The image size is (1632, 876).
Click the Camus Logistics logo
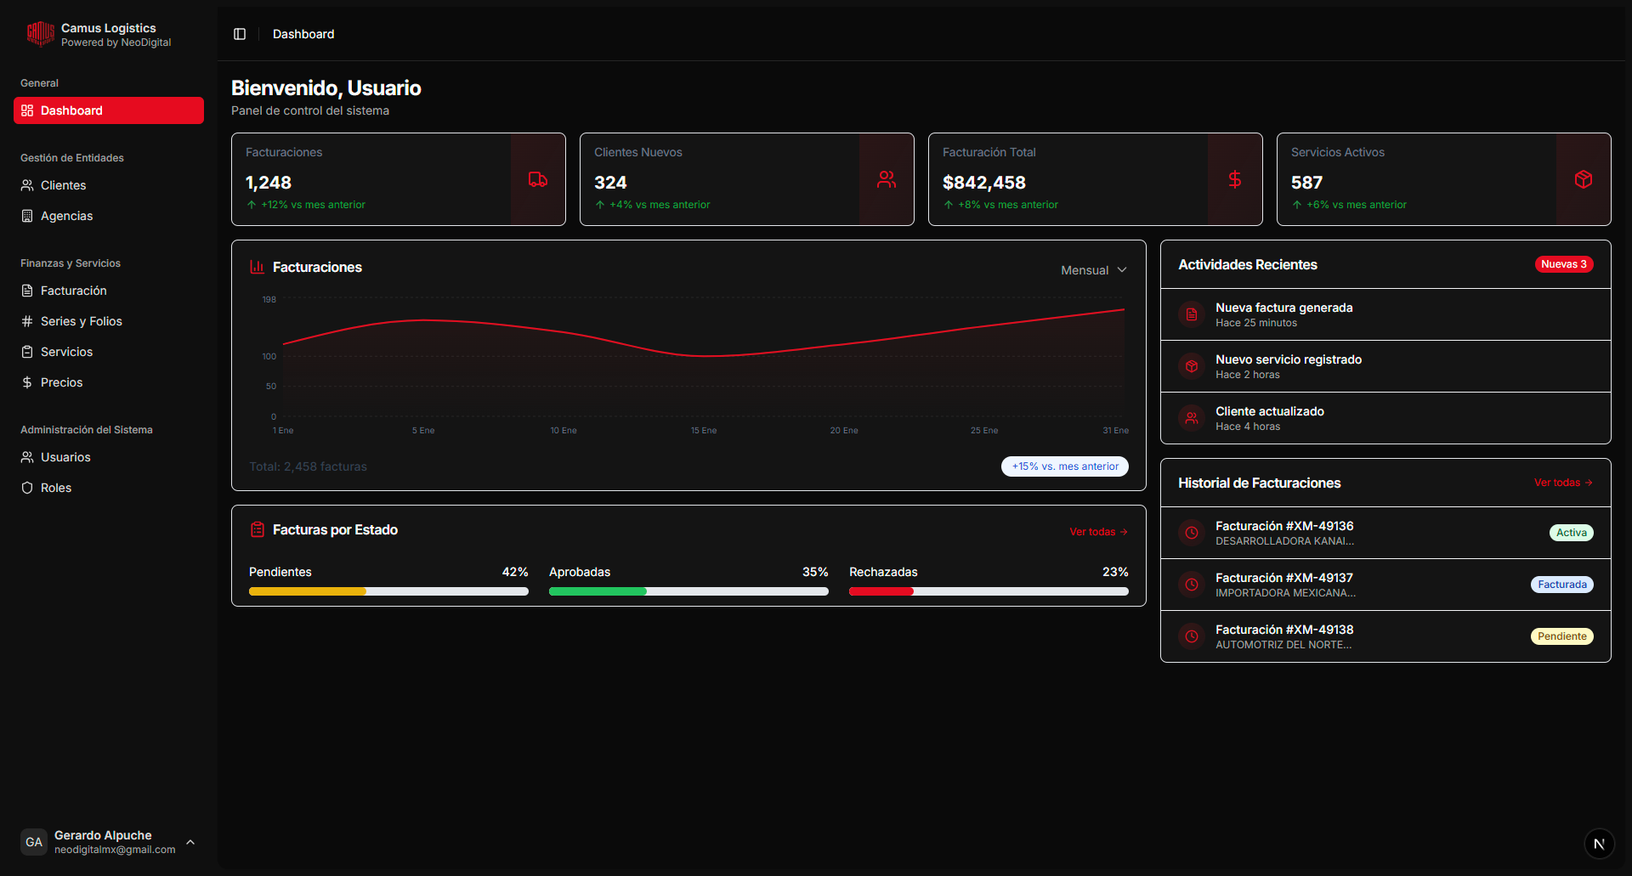pos(40,34)
